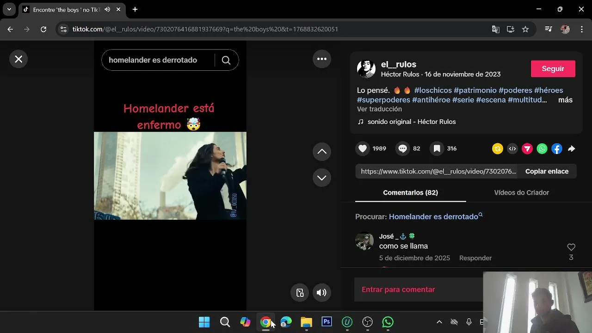Open the #patrimonio hashtag

point(475,90)
